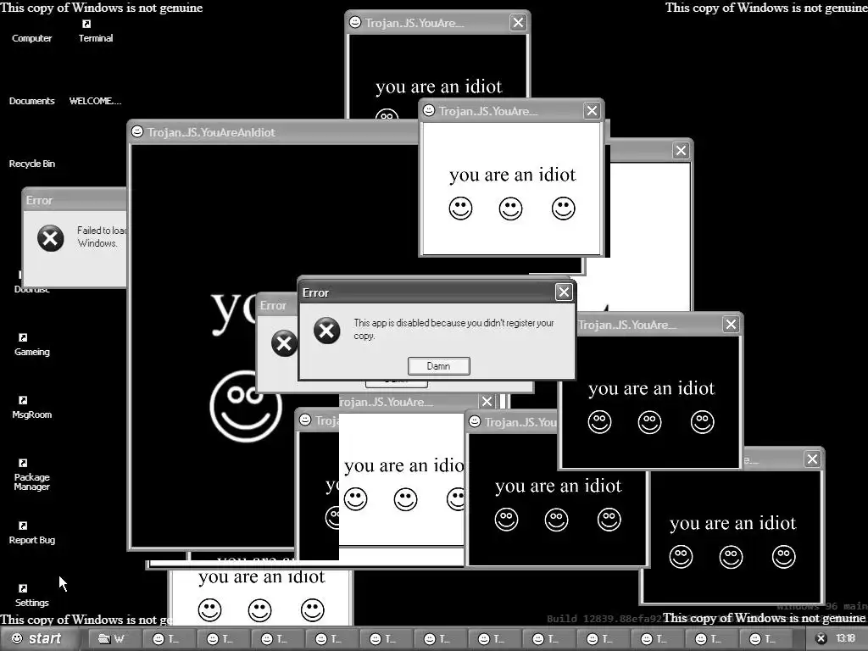868x651 pixels.
Task: Click the error X icon in the Failed to load Windows dialog
Action: pos(50,238)
